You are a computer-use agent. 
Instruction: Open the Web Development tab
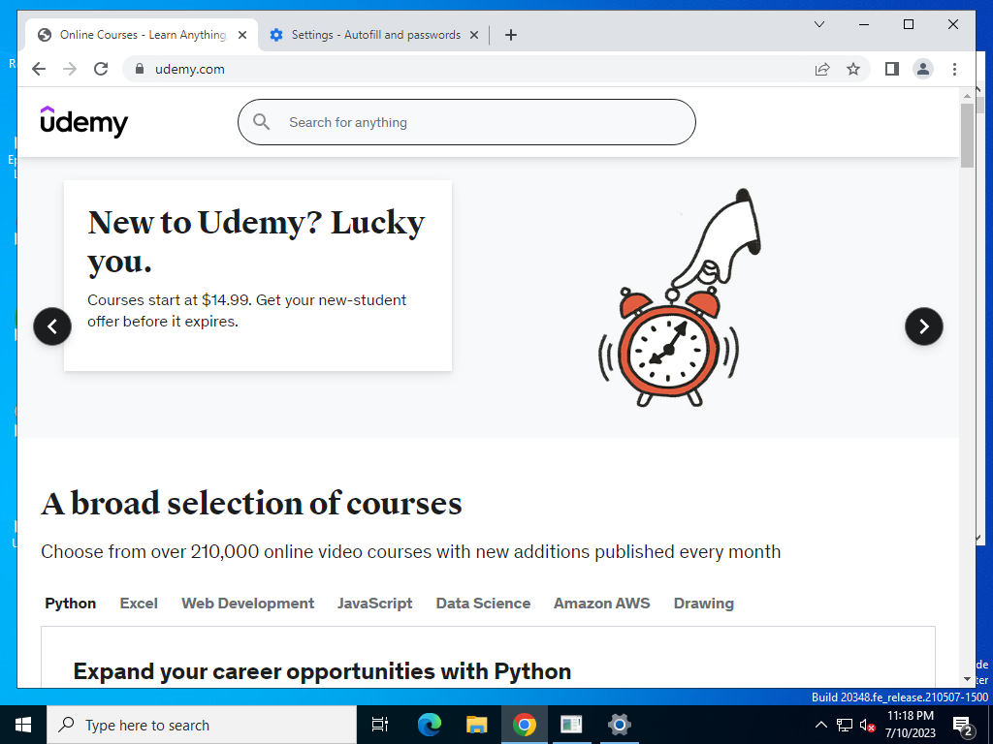coord(247,604)
